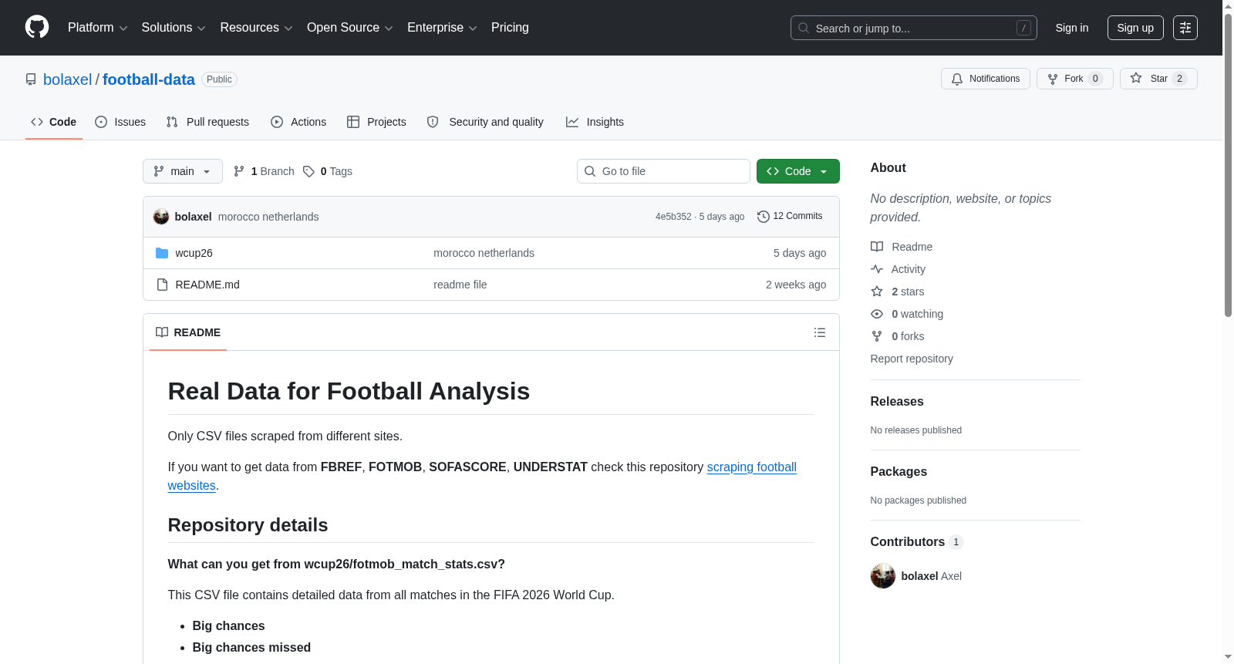The width and height of the screenshot is (1234, 664).
Task: Go to the Pricing page
Action: (x=510, y=28)
